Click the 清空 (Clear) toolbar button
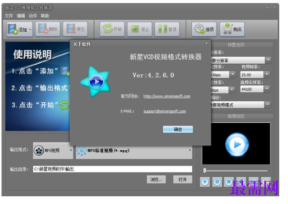This screenshot has height=204, width=288. [75, 29]
